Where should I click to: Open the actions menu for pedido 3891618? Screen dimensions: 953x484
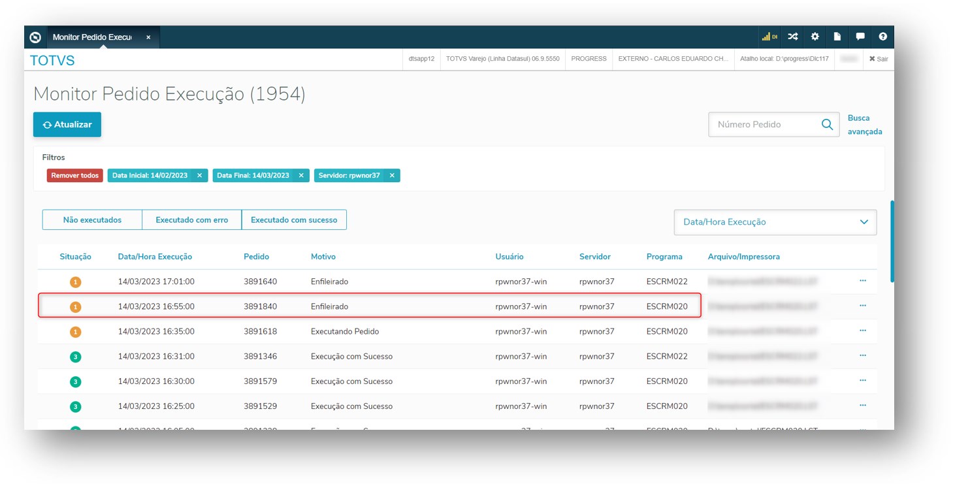tap(862, 331)
